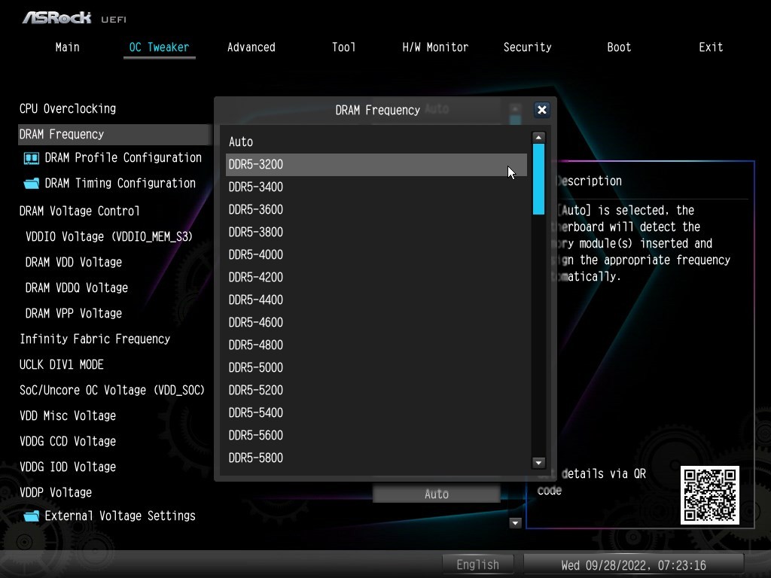Click the English language button

point(477,564)
